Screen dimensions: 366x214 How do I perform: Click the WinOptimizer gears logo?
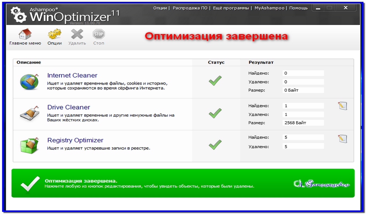coord(19,14)
